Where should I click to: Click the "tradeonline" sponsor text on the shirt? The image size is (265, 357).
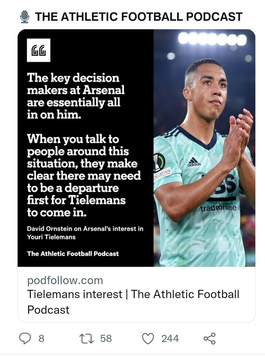pyautogui.click(x=218, y=208)
